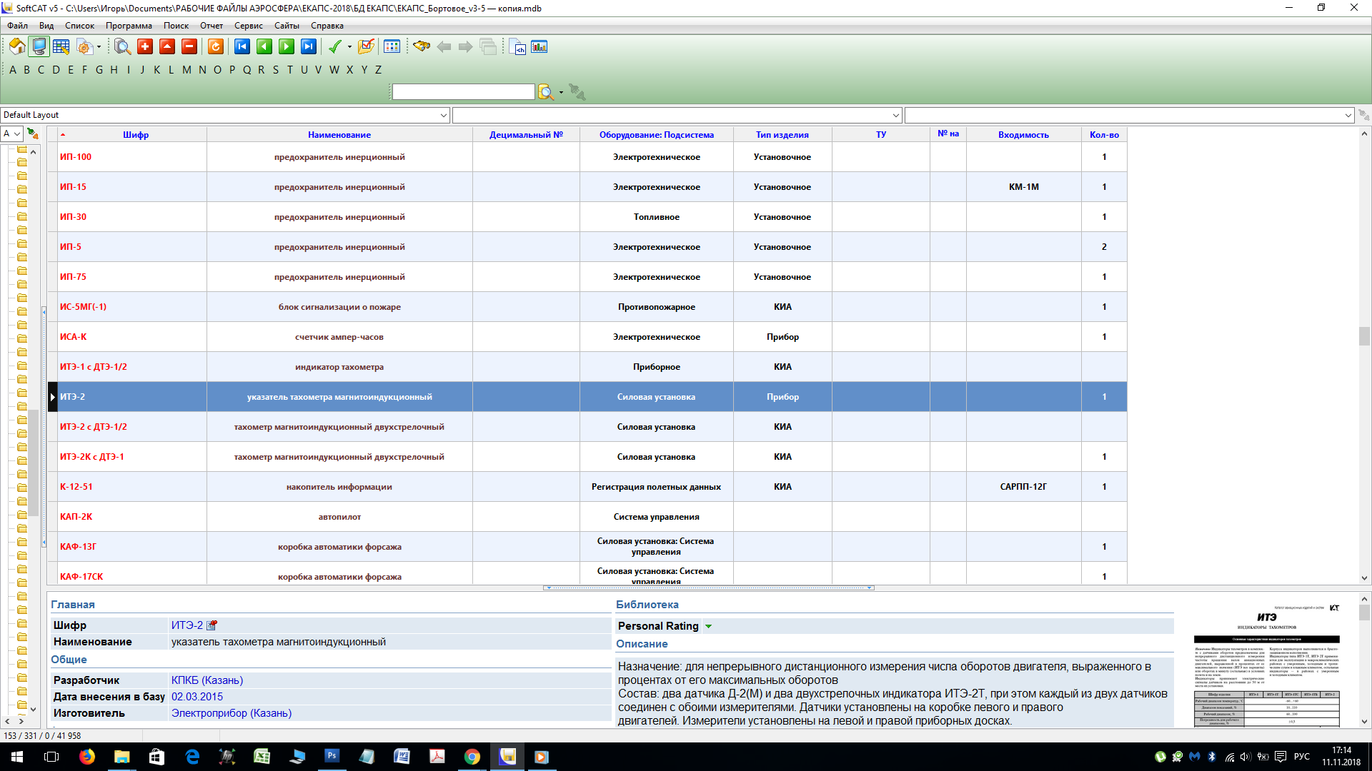Viewport: 1372px width, 771px height.
Task: Open Firefox from the taskbar
Action: pos(87,757)
